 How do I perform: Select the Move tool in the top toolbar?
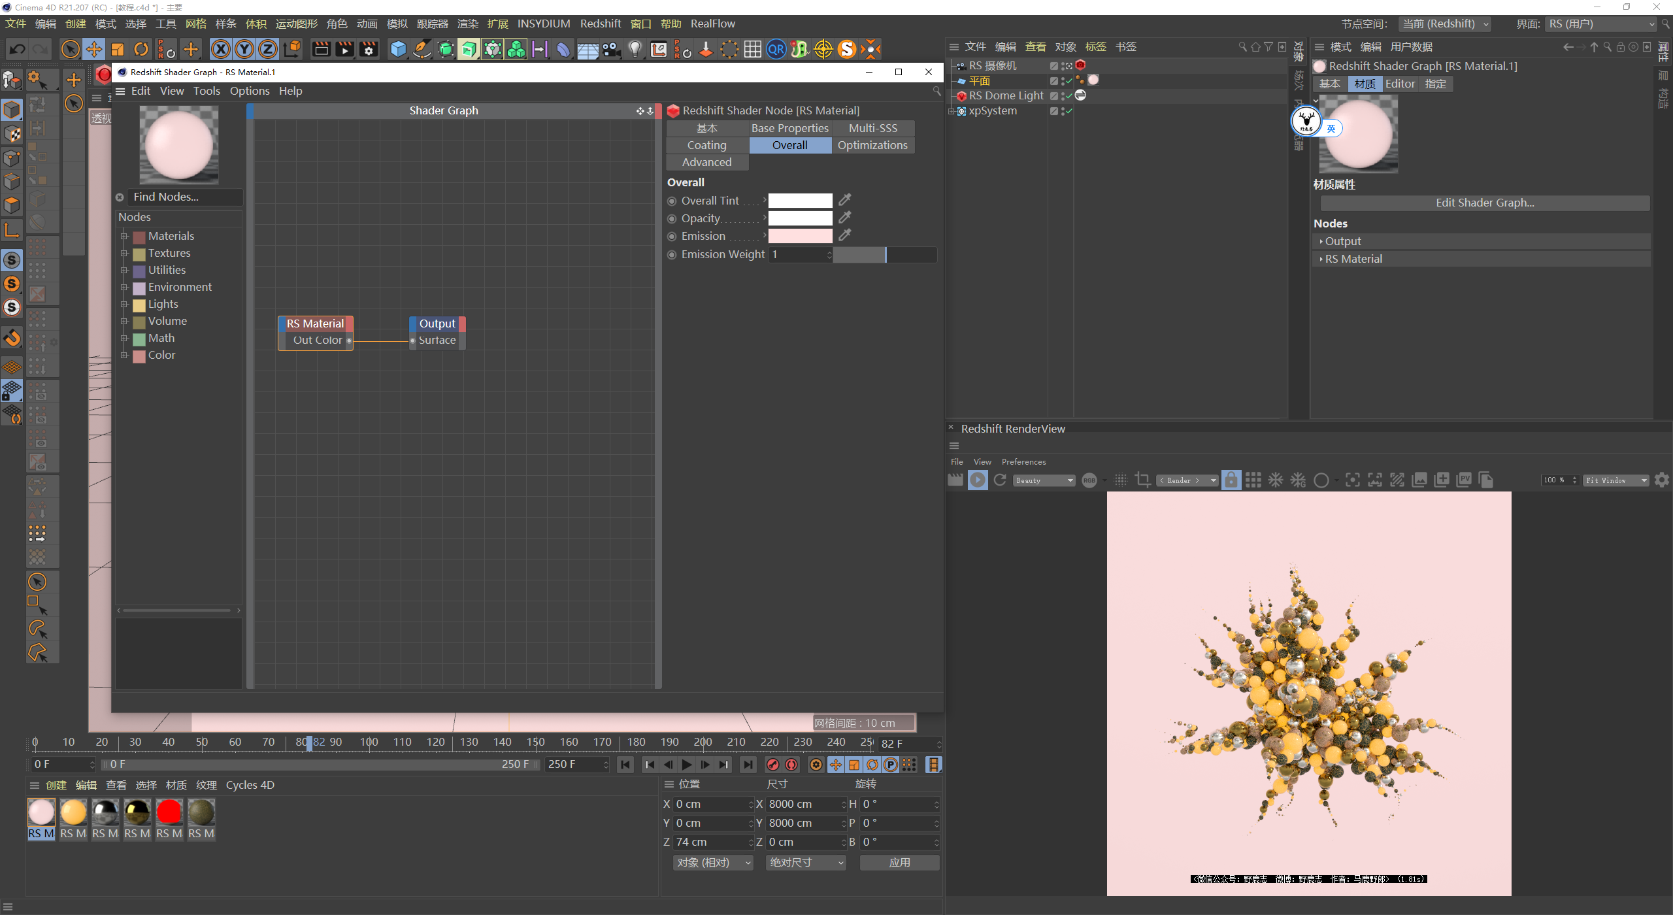click(94, 49)
